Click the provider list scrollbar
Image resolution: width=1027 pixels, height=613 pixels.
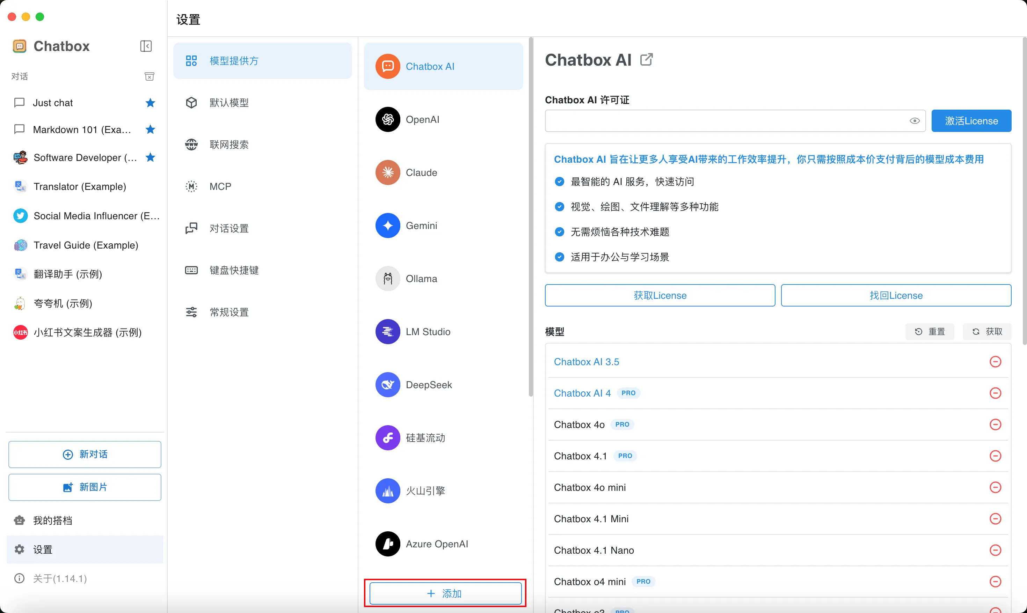(531, 215)
